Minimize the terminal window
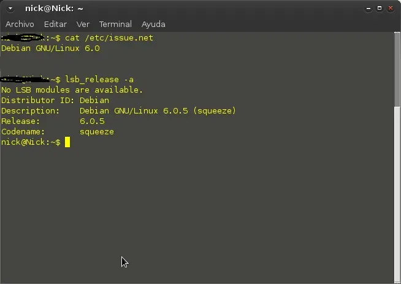This screenshot has height=284, width=401. 369,9
